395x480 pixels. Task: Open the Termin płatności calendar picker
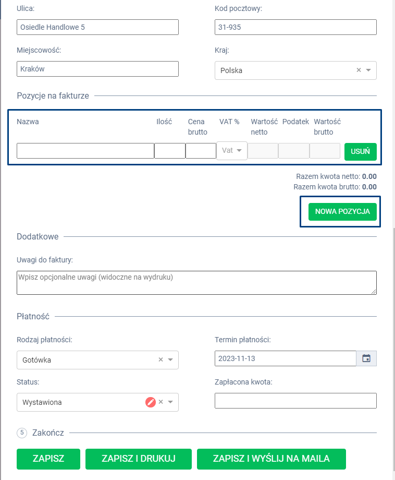coord(366,358)
